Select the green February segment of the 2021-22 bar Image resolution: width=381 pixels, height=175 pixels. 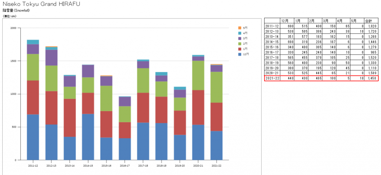coord(216,87)
